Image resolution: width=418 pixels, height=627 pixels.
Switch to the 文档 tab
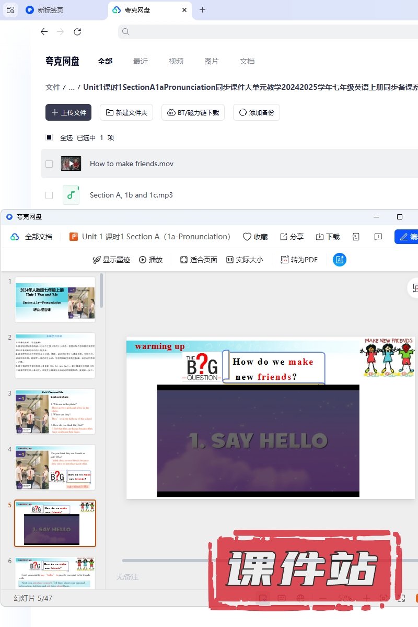(x=247, y=61)
